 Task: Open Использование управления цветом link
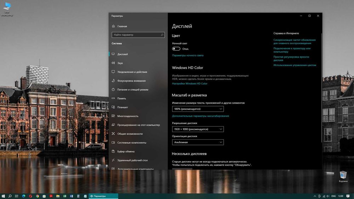pos(295,65)
